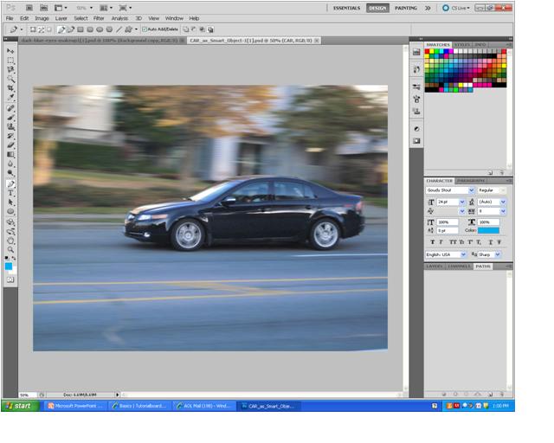
Task: Select the Crop tool
Action: pos(10,88)
